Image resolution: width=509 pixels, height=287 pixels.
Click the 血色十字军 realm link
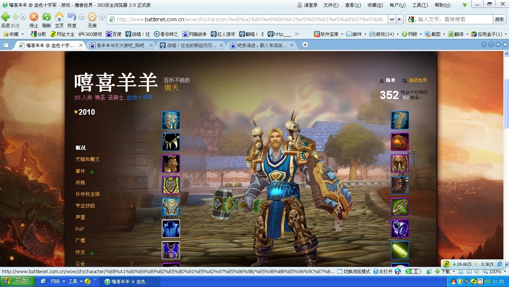coord(140,98)
